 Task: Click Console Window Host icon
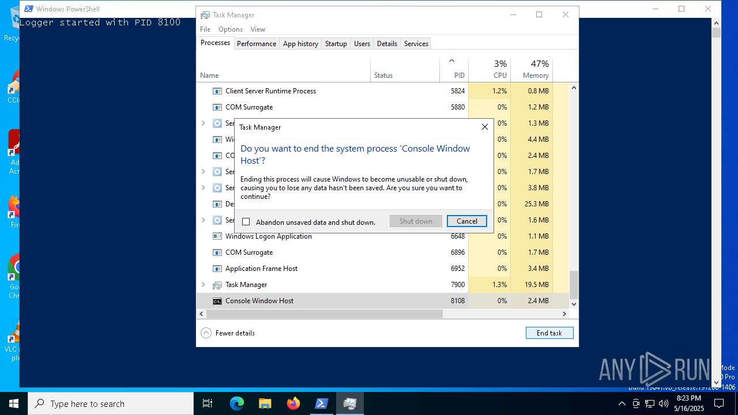[217, 301]
